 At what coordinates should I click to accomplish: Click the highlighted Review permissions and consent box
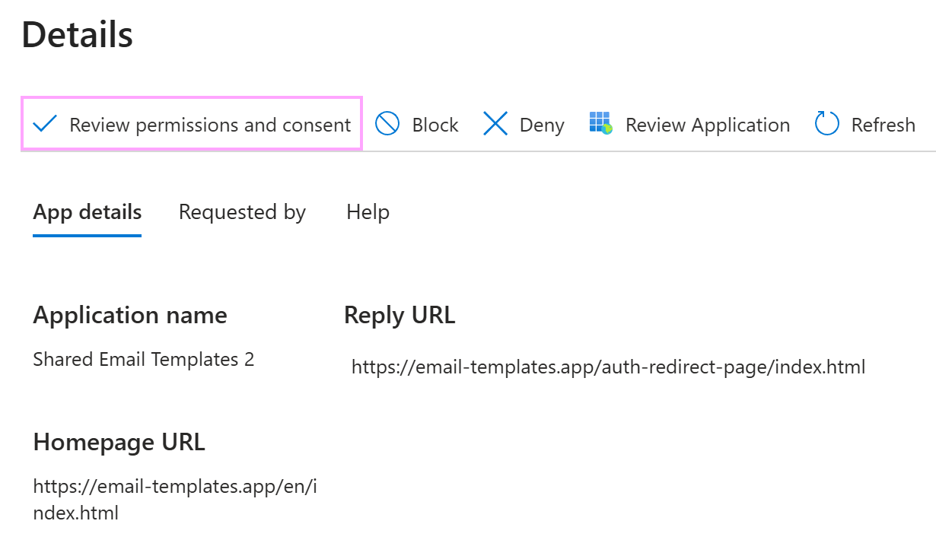click(x=191, y=124)
